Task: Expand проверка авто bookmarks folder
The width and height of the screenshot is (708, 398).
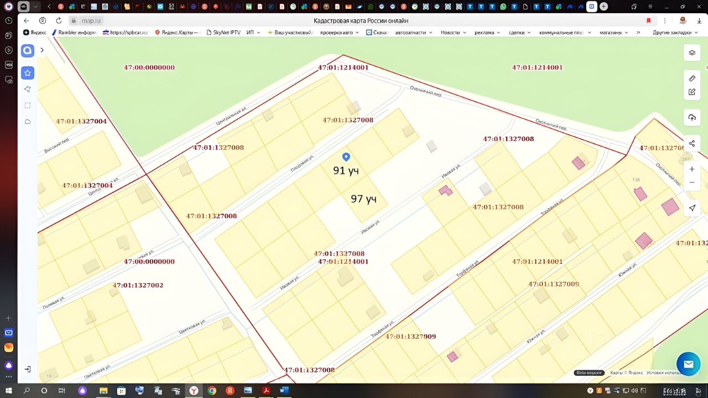Action: (x=339, y=33)
